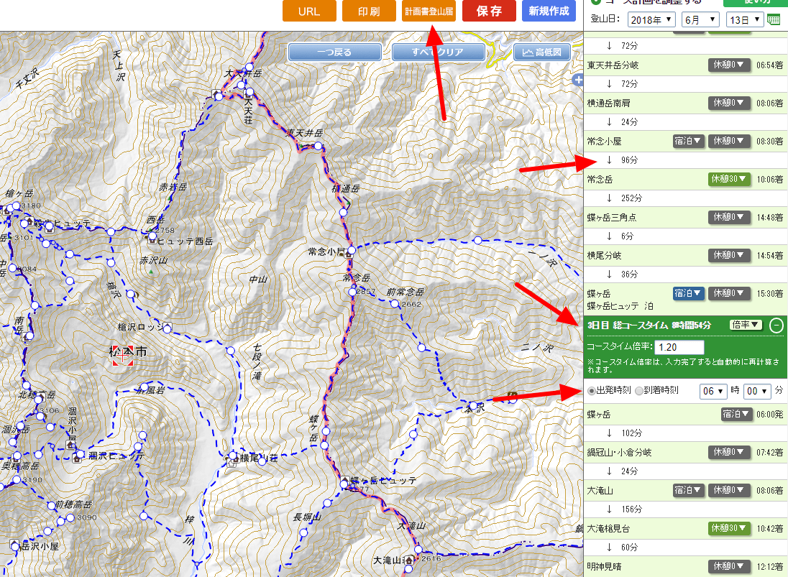Screen dimensions: 788x577
Task: Select the 東天井岳 waypoint circle on map
Action: click(318, 146)
